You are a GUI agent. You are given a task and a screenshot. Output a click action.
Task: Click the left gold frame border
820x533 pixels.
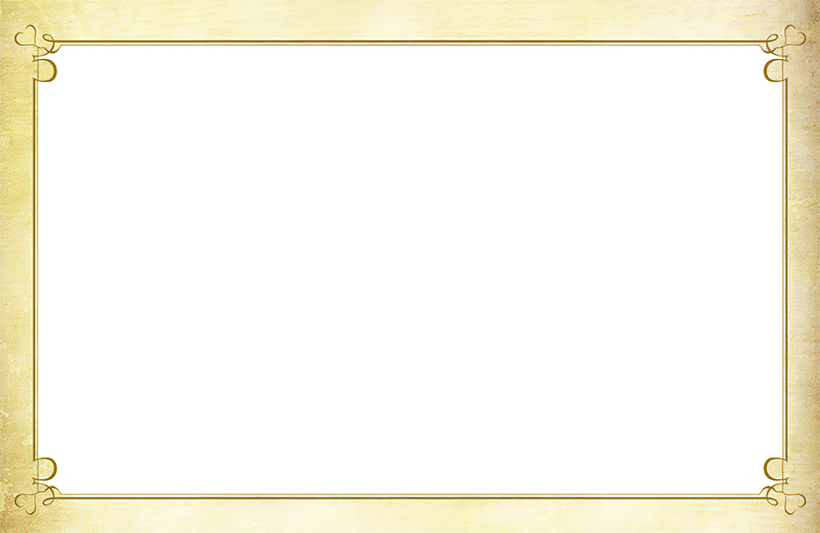click(36, 271)
